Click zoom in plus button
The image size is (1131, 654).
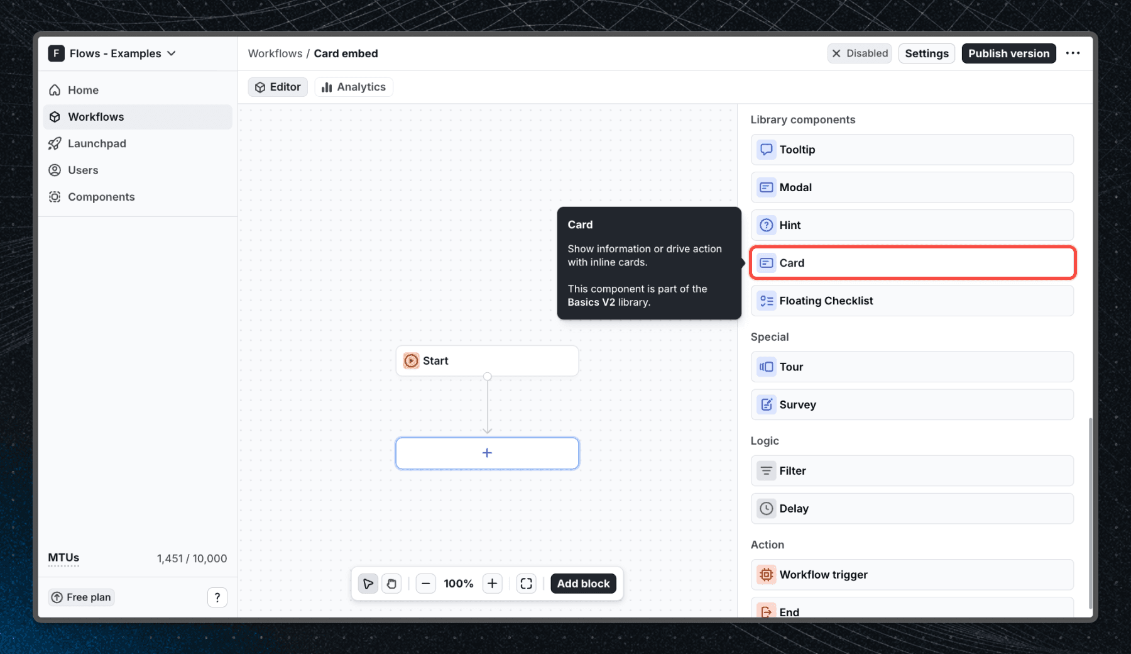[492, 584]
